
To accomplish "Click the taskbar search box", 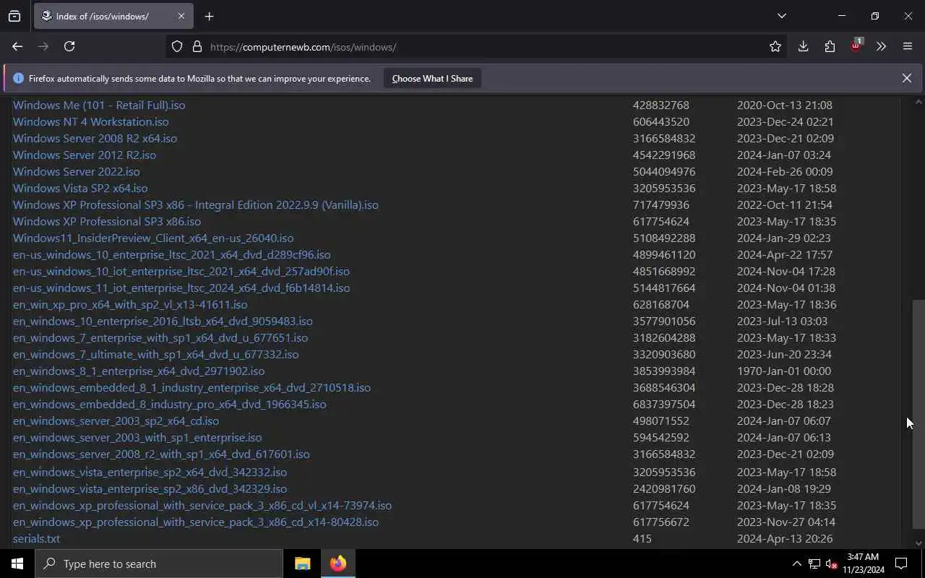I will [x=158, y=564].
